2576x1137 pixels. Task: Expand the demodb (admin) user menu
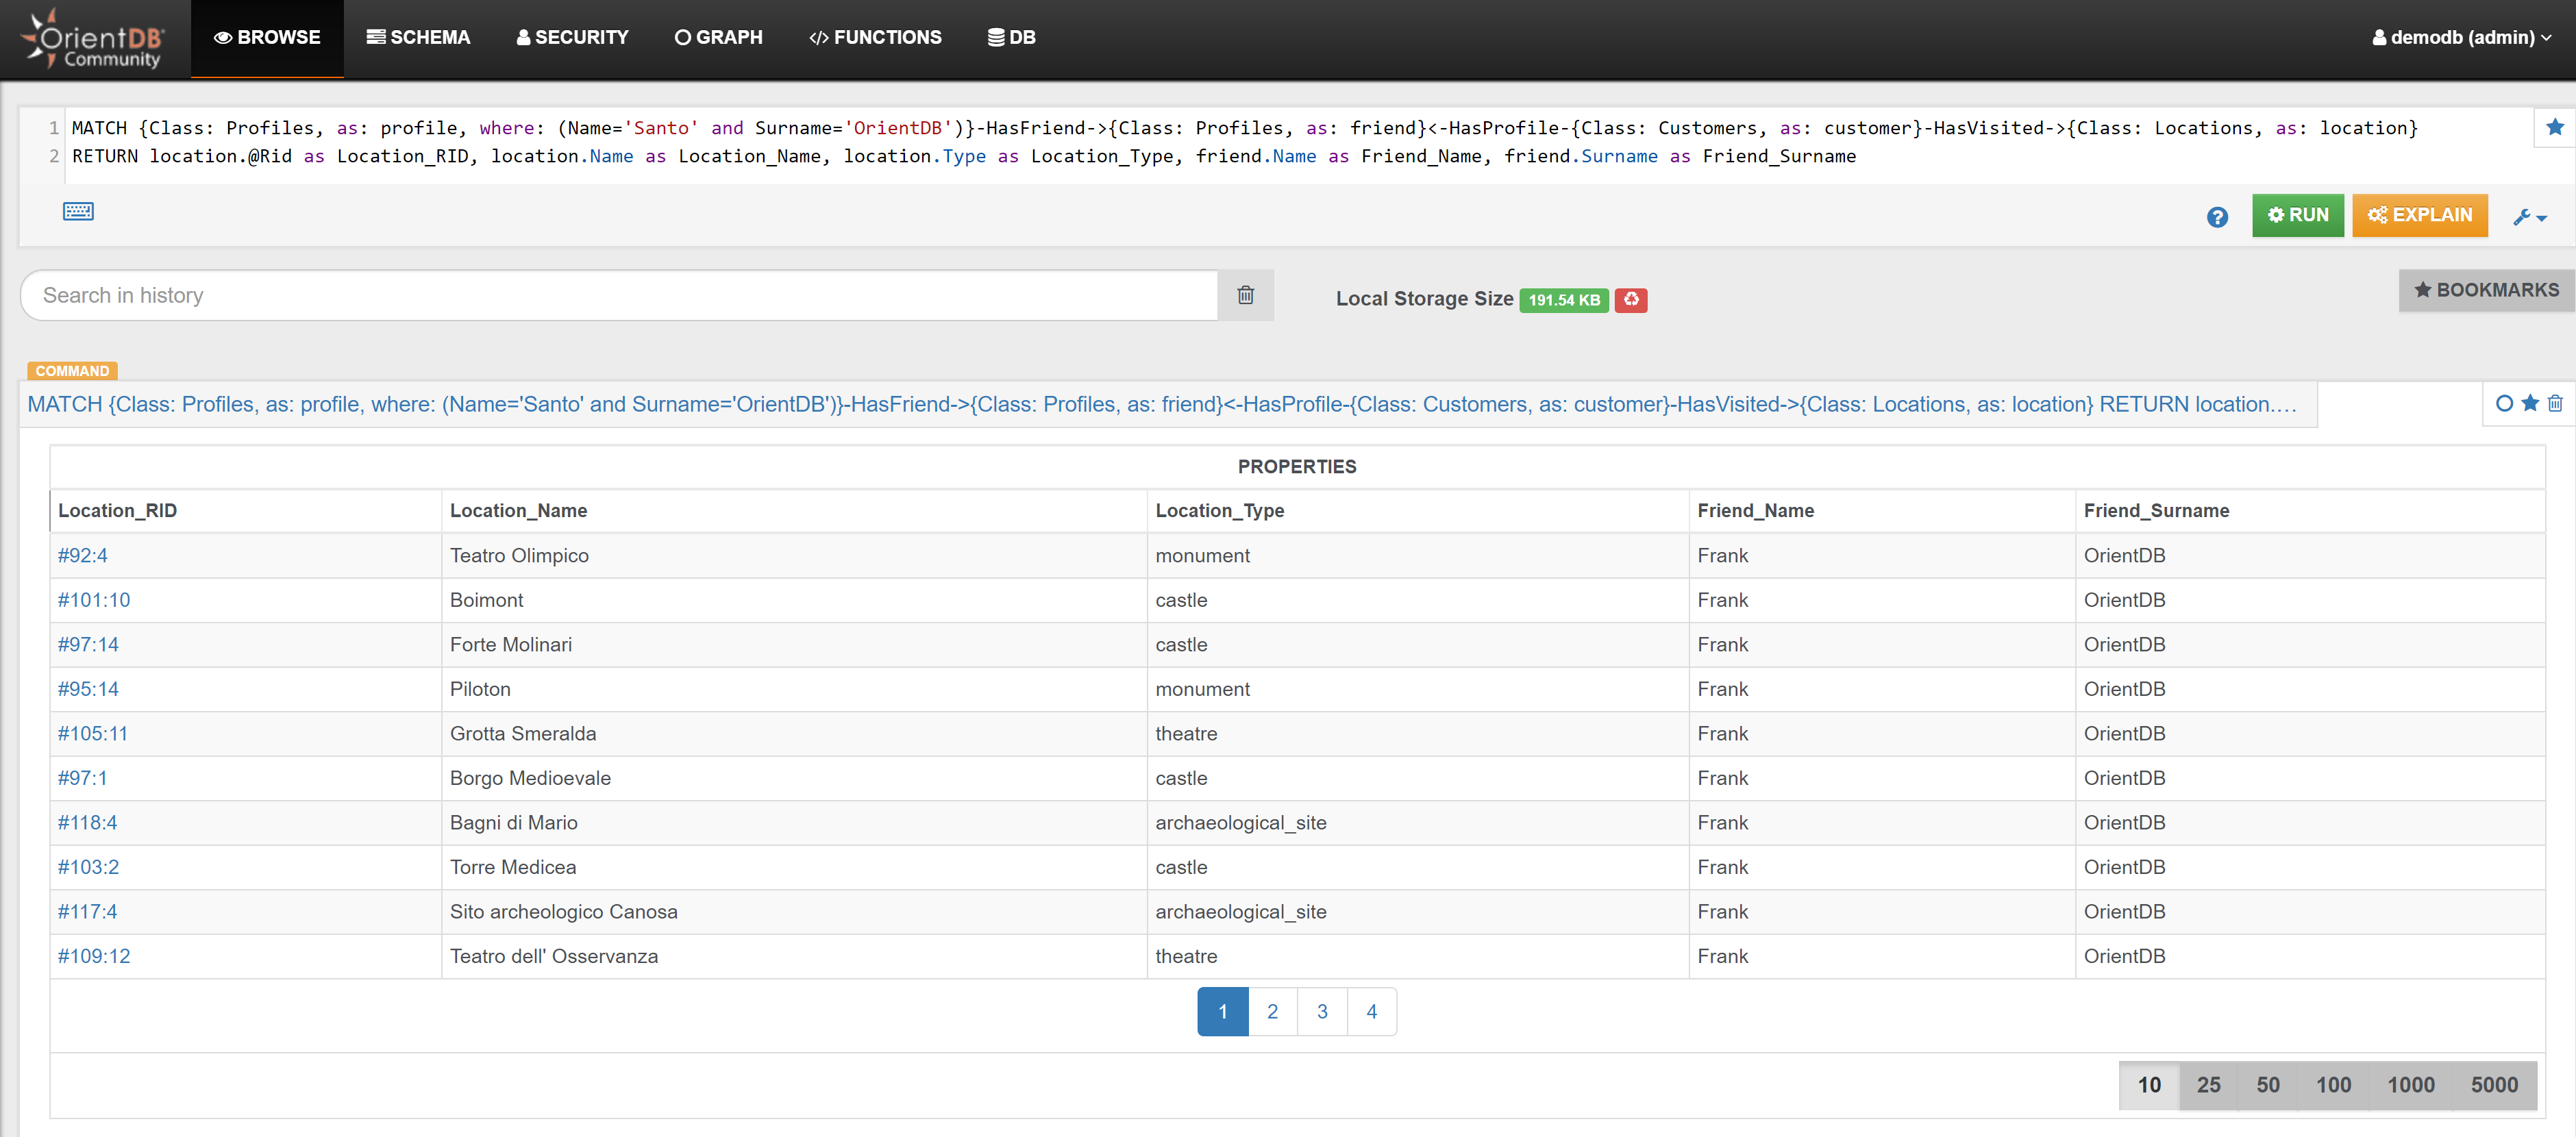coord(2461,38)
